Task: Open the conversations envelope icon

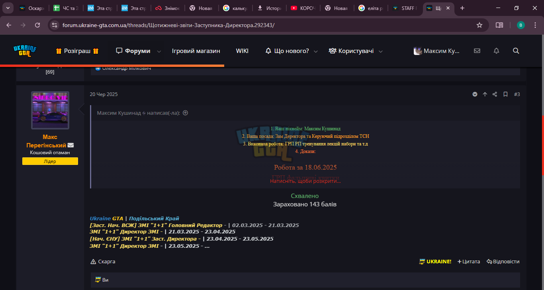Action: coord(477,51)
